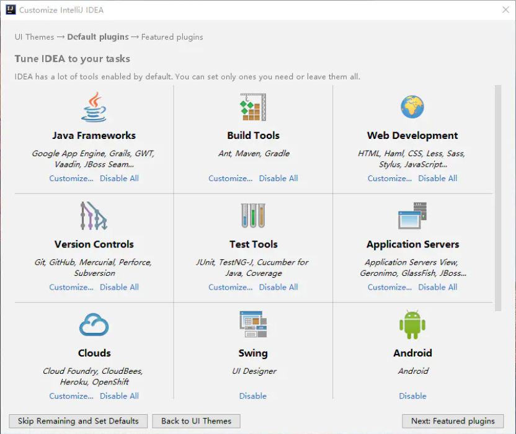Click the Test Tools test tubes icon

253,216
